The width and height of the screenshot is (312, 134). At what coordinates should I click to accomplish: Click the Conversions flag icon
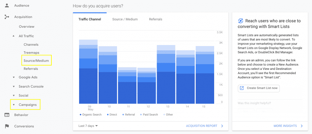7,126
